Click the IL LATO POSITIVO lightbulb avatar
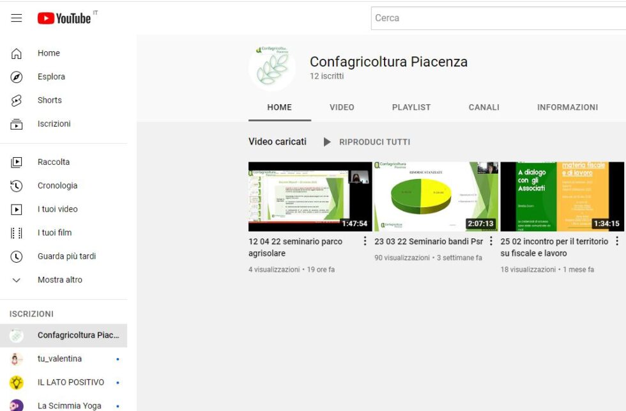Image resolution: width=626 pixels, height=411 pixels. pyautogui.click(x=17, y=383)
